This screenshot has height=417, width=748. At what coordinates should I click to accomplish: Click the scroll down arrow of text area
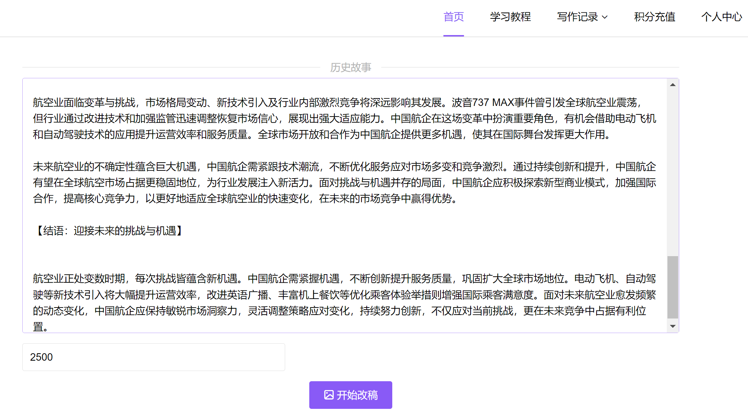(672, 326)
